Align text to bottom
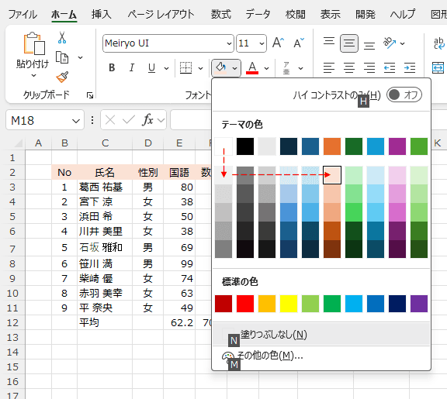447x399 pixels. click(369, 46)
